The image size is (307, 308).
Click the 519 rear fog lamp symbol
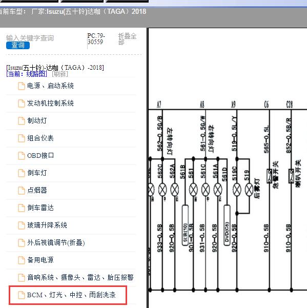(x=249, y=190)
